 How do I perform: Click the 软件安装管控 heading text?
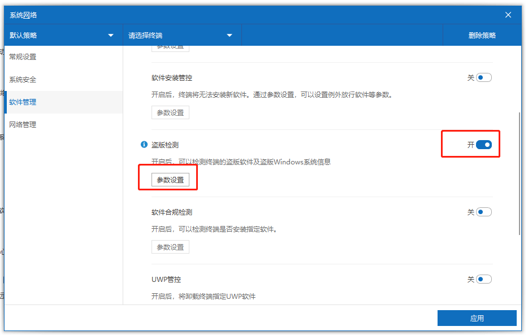point(172,78)
